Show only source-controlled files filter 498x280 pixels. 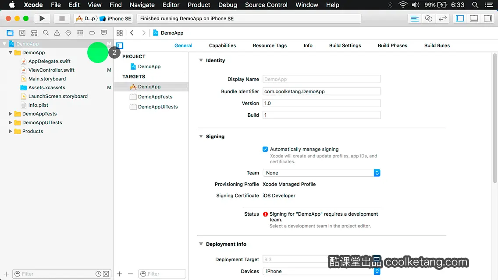[106, 274]
